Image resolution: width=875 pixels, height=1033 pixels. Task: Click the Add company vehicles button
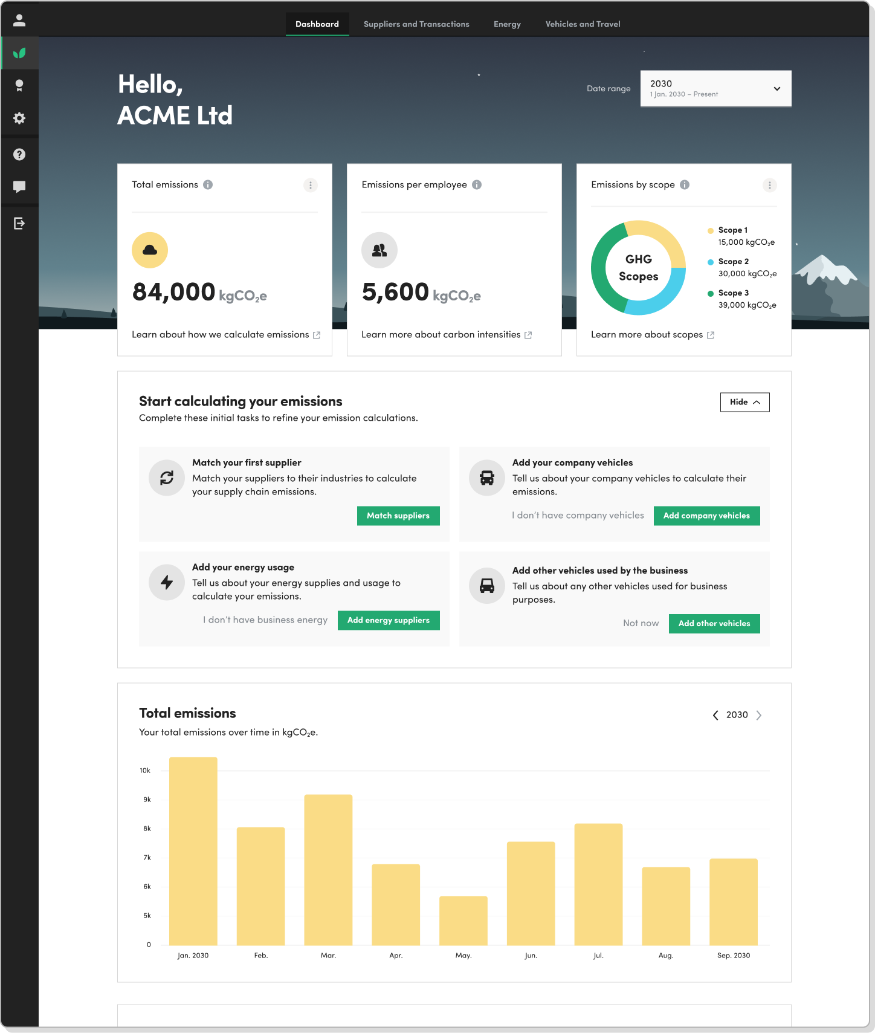(707, 516)
